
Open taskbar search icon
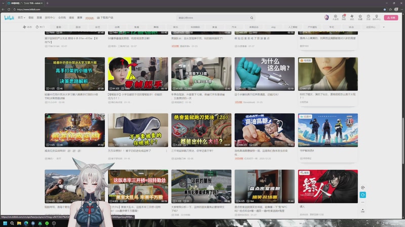coord(12,223)
